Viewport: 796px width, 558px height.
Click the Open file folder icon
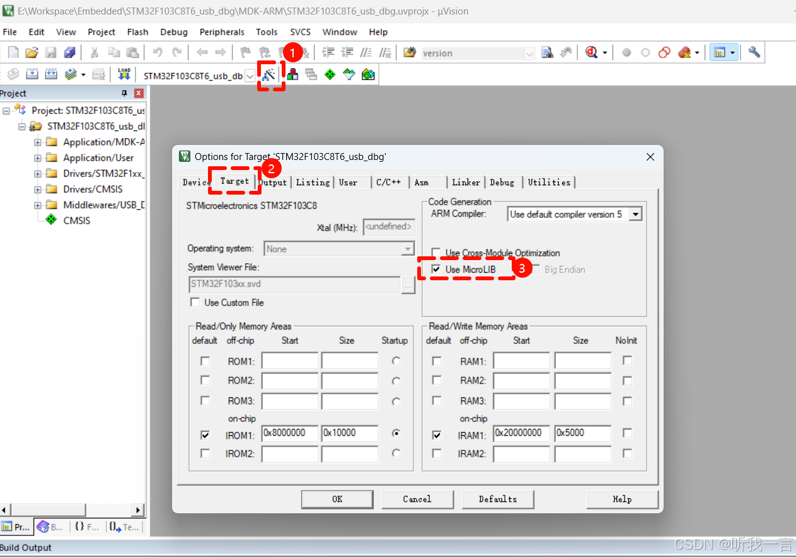(32, 53)
